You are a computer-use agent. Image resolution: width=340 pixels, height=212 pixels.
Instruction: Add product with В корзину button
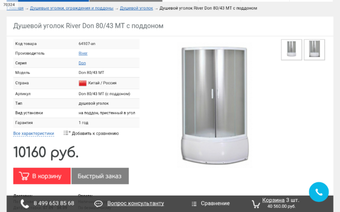click(42, 176)
